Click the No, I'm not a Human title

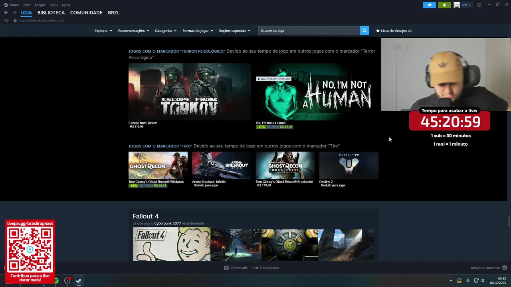coord(271,123)
